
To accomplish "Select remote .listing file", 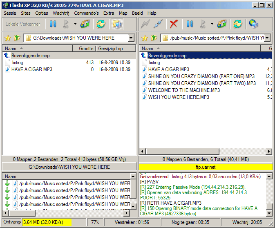I will 206,63.
